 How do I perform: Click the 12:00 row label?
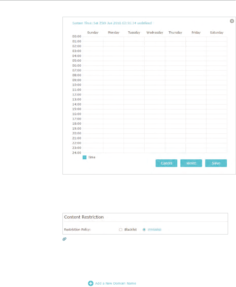tap(77, 95)
